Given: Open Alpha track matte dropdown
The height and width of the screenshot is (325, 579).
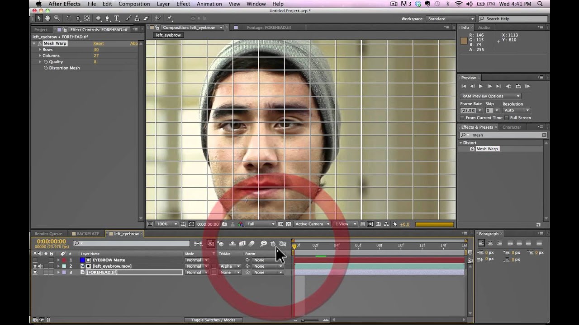Looking at the screenshot, I should (x=230, y=266).
